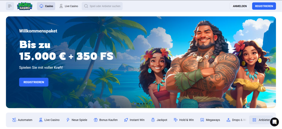This screenshot has height=129, width=282.
Task: Open the Megaways category
Action: click(x=210, y=120)
